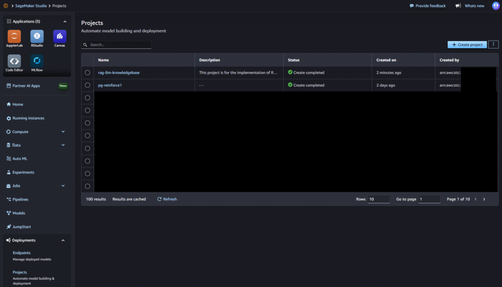Select the rag-llm-knowledgebase project radio button
Viewport: 502px width, 287px height.
tap(87, 72)
